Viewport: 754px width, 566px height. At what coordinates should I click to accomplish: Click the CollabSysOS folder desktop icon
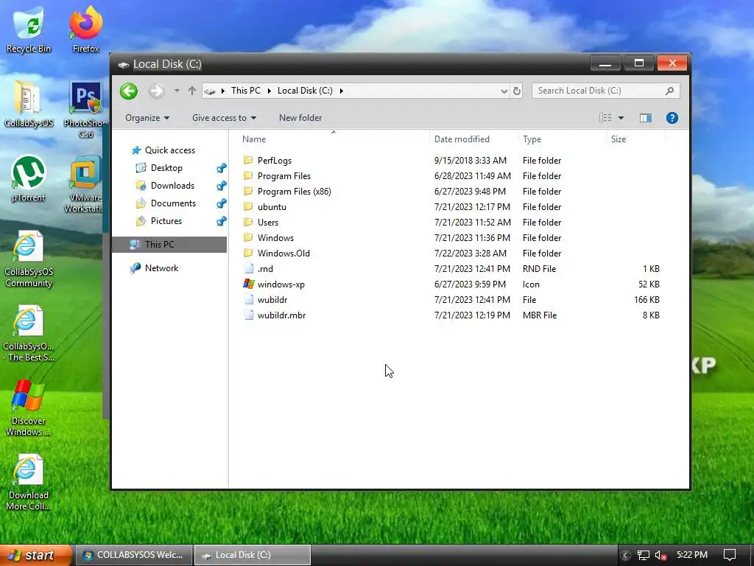(29, 105)
